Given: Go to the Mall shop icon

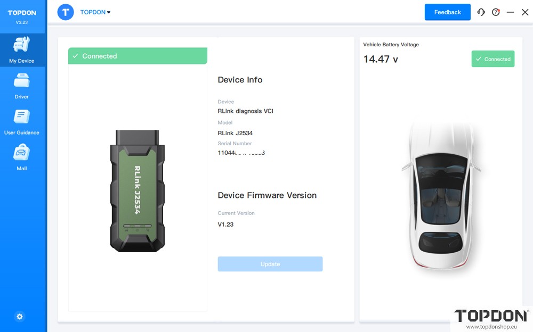Looking at the screenshot, I should coord(22,153).
